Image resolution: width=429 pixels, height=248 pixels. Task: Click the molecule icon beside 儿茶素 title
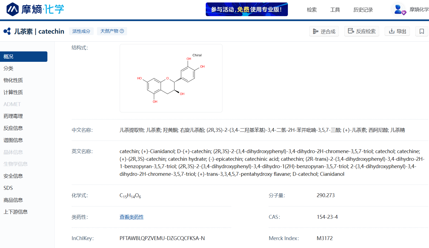click(7, 31)
